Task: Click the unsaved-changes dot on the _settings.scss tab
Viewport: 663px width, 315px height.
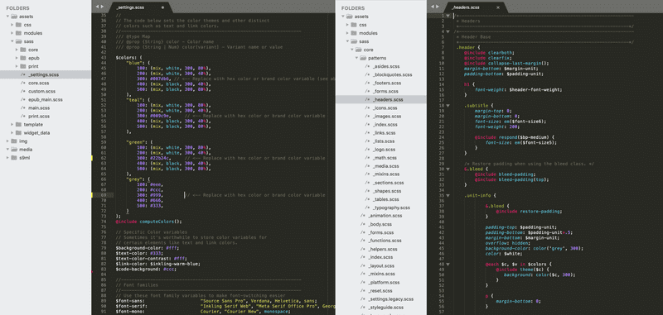Action: pos(162,7)
